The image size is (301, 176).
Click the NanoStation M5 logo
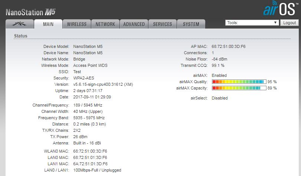[x=31, y=13]
